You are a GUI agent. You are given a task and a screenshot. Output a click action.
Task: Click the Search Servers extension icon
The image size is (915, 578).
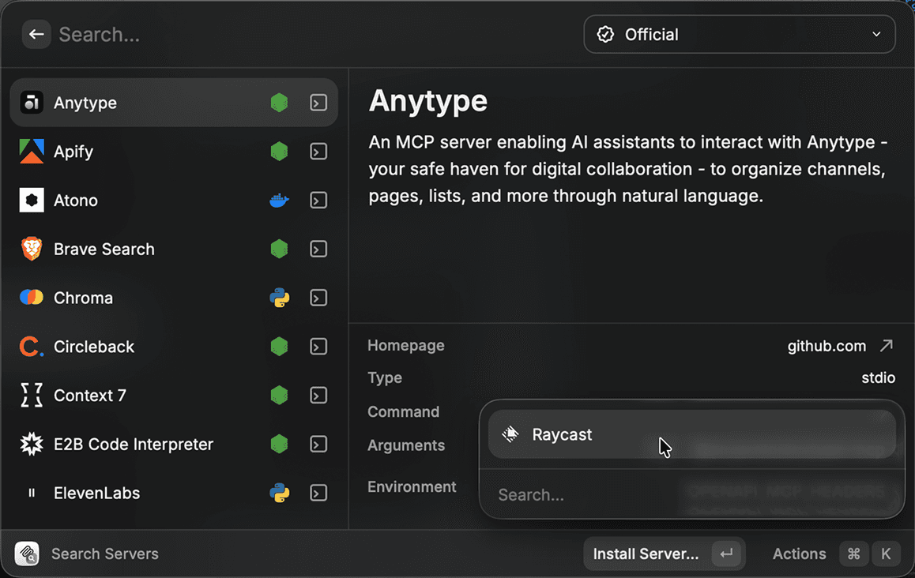click(27, 554)
